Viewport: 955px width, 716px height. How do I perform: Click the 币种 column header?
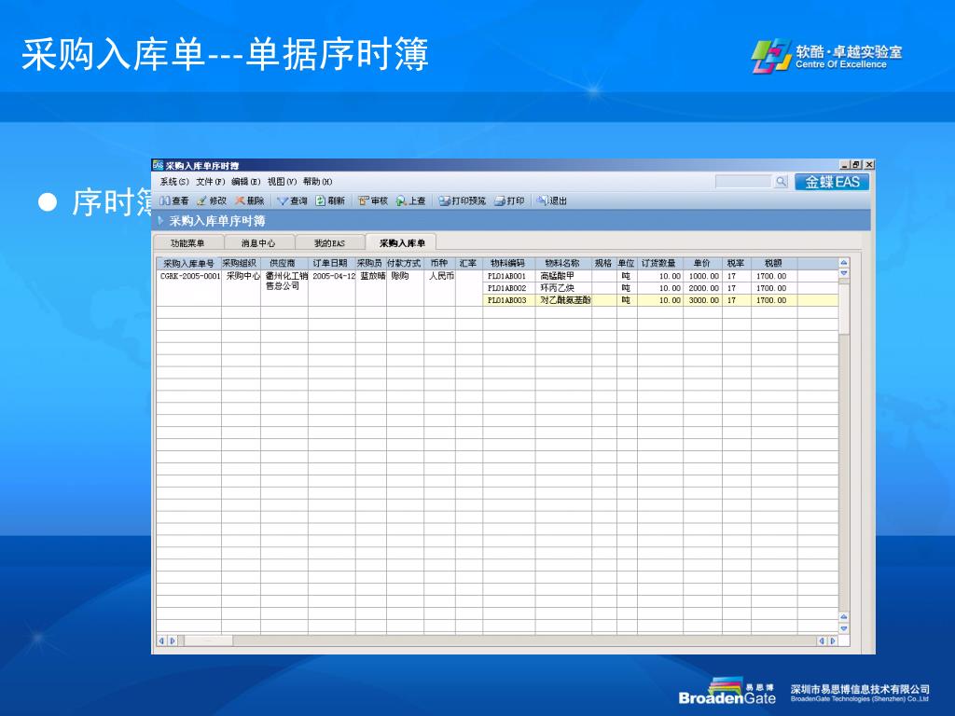[439, 263]
